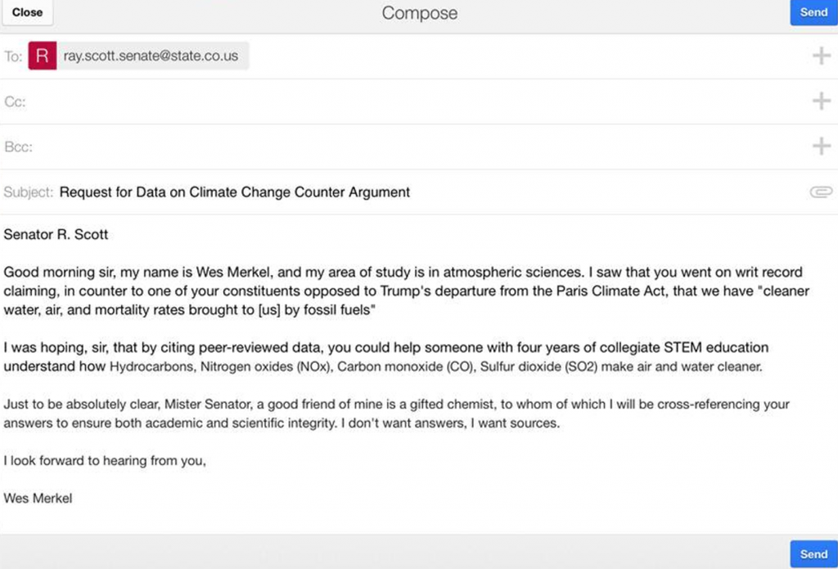The width and height of the screenshot is (838, 569).
Task: Attach a file with the paperclip icon
Action: point(821,192)
